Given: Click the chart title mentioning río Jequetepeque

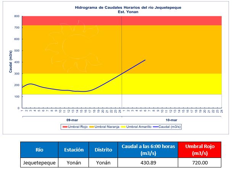Looking at the screenshot, I should click(122, 7).
